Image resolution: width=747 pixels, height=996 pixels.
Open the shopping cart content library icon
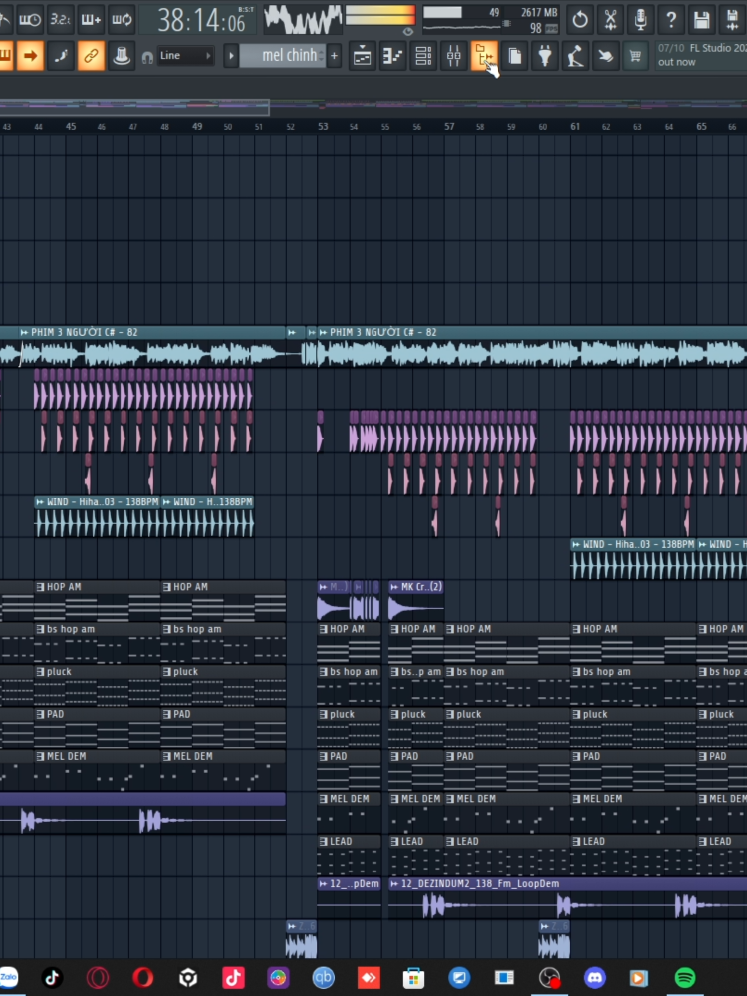pyautogui.click(x=636, y=56)
